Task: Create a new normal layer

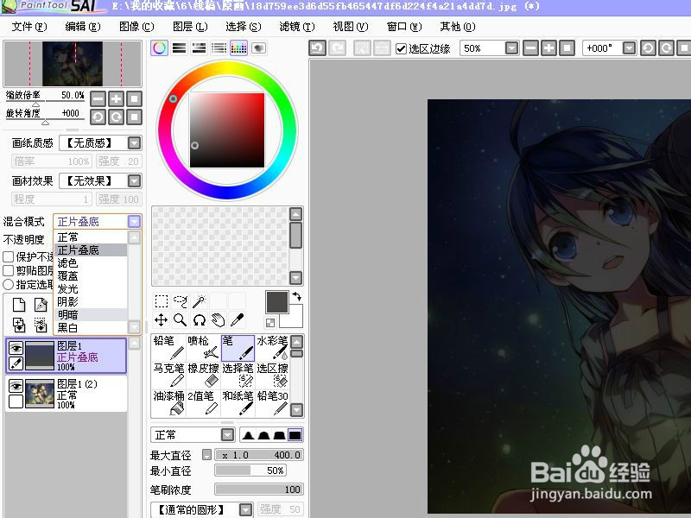Action: pyautogui.click(x=19, y=305)
